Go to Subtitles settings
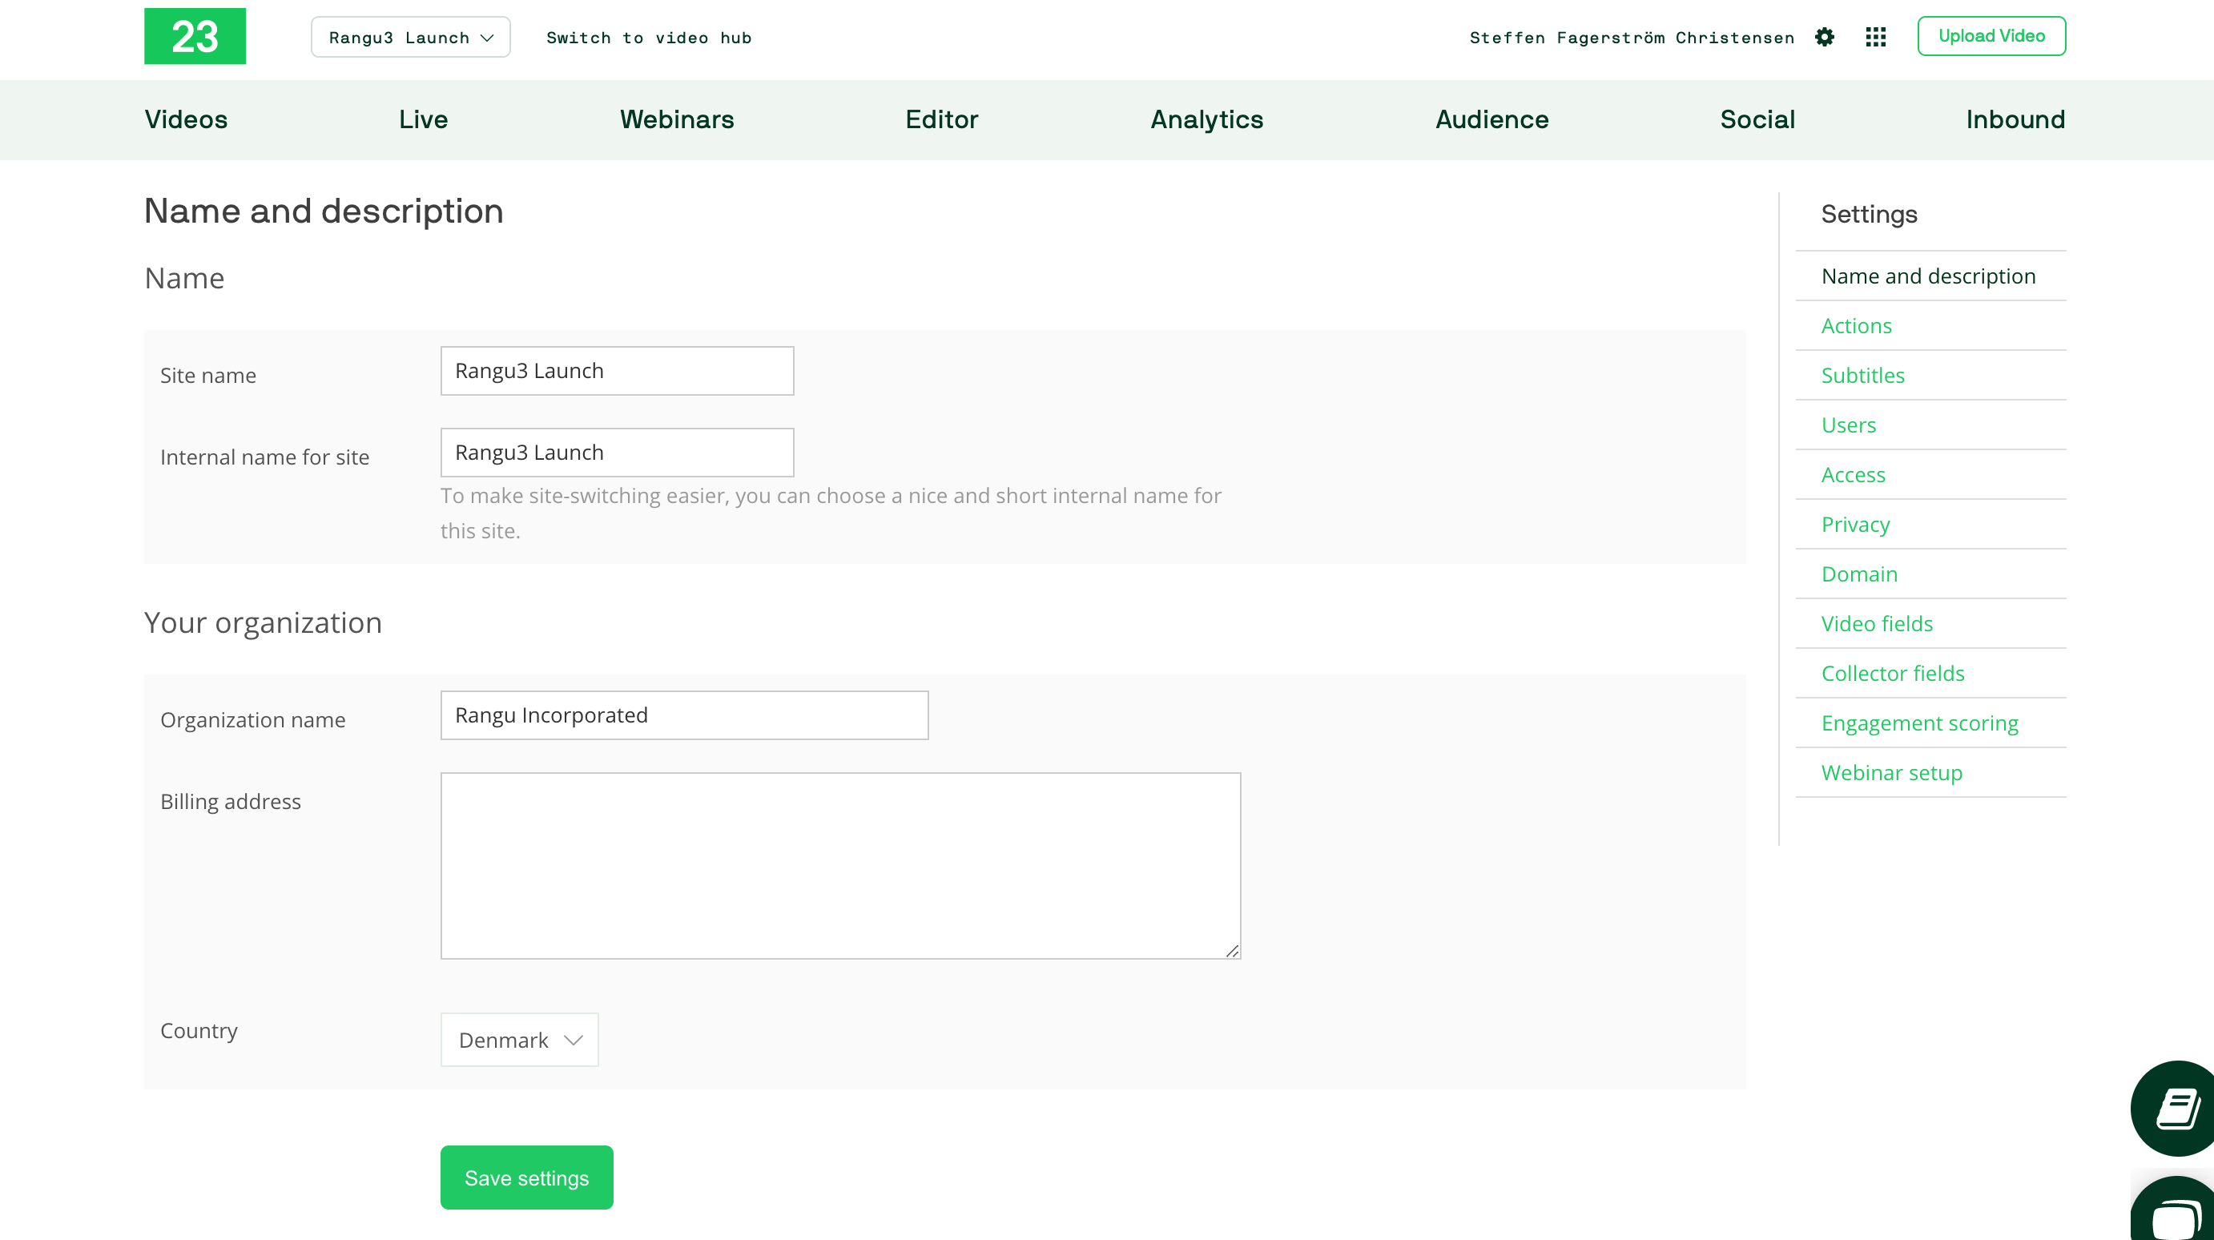 (x=1862, y=376)
